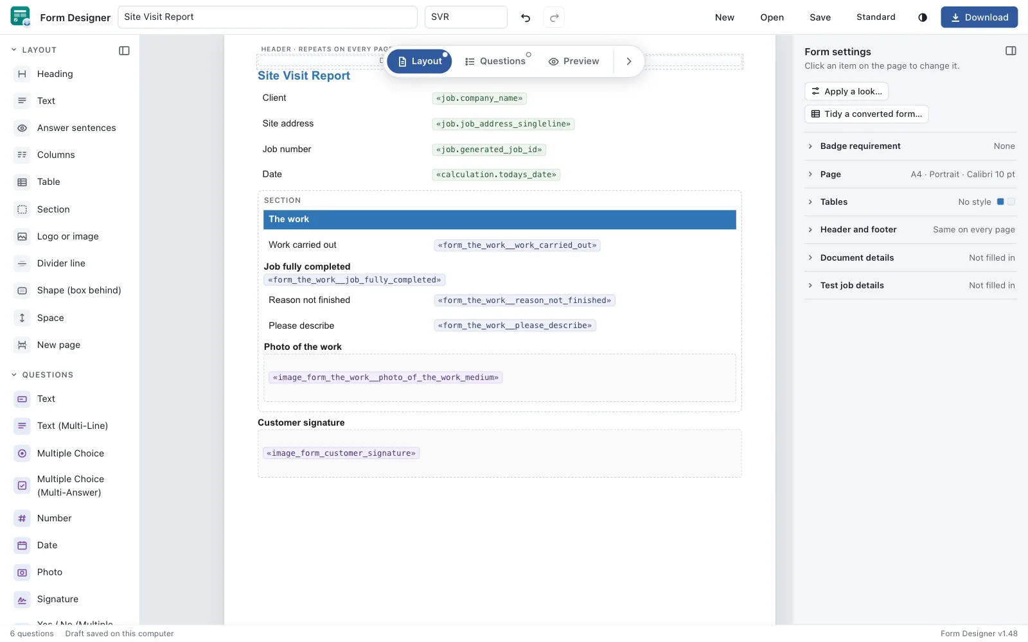Image resolution: width=1028 pixels, height=642 pixels.
Task: Switch to the Questions tab
Action: tap(495, 61)
